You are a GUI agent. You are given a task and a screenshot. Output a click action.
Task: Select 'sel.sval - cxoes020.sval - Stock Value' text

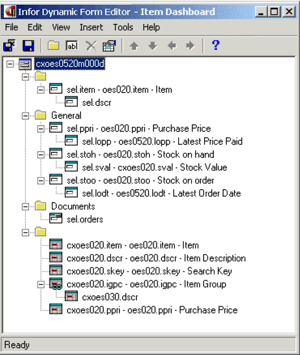coord(154,167)
